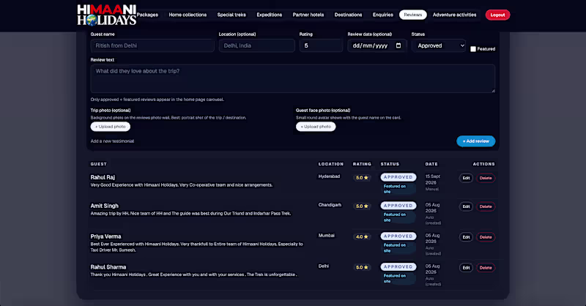The image size is (586, 306).
Task: Open the Status dropdown showing Approved
Action: [x=439, y=45]
